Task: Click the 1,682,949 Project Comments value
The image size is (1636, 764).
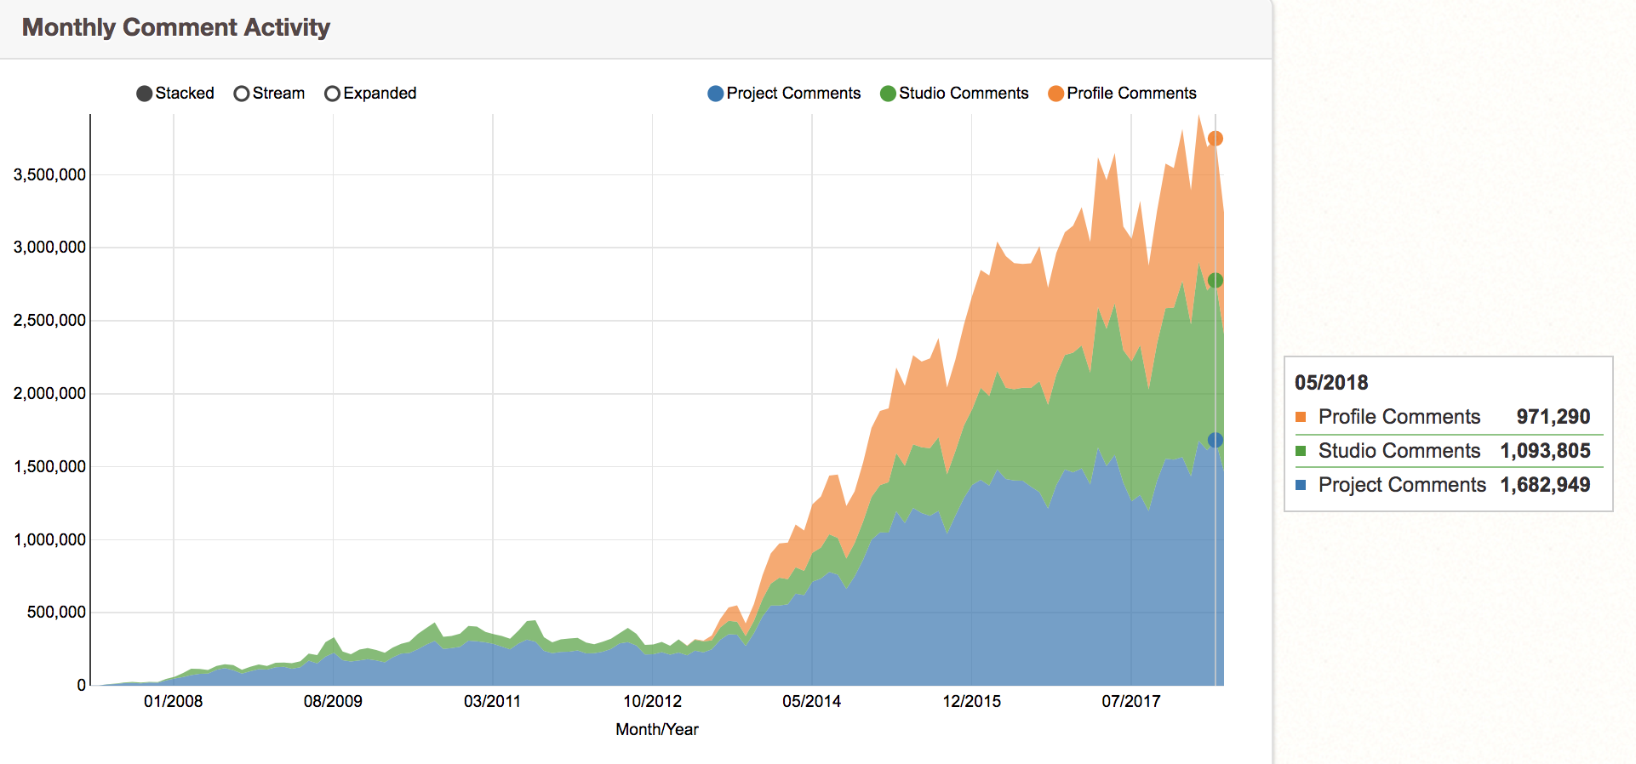Action: pos(1545,485)
